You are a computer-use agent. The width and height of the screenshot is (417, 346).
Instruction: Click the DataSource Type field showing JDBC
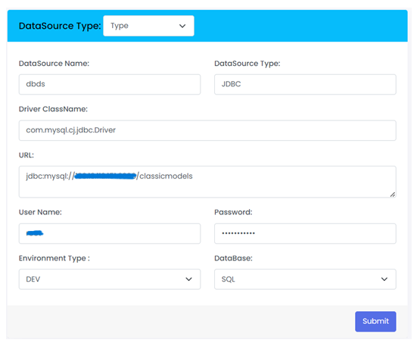coord(305,84)
